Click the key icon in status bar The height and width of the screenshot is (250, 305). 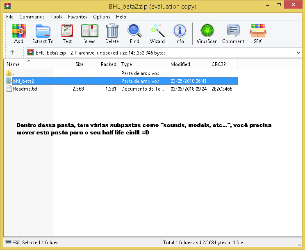pyautogui.click(x=16, y=242)
